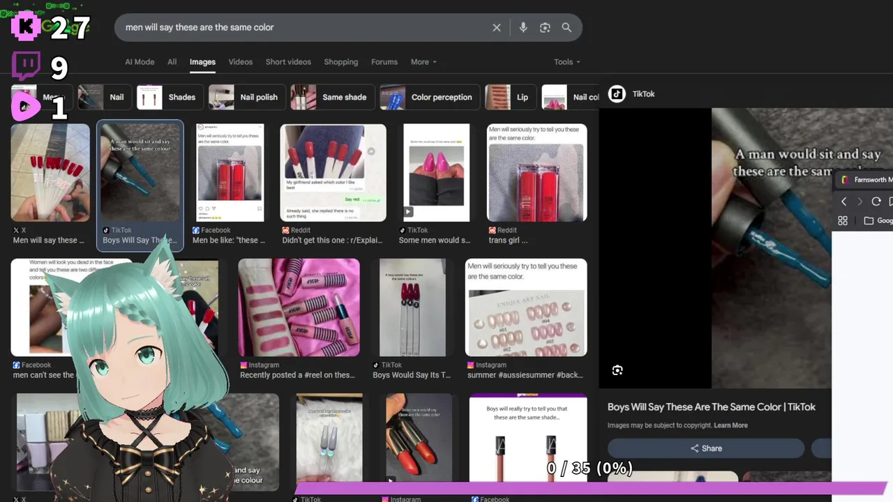
Task: Click 'Boys Would Say Its T...' title
Action: (x=412, y=375)
